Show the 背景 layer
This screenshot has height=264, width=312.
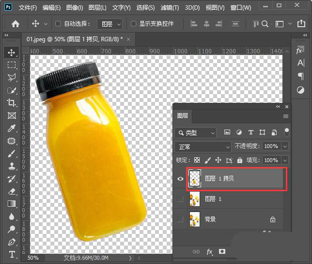180,219
